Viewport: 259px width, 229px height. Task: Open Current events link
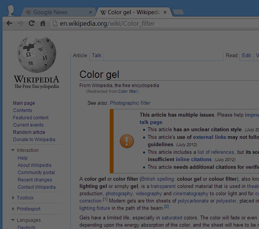(x=28, y=125)
